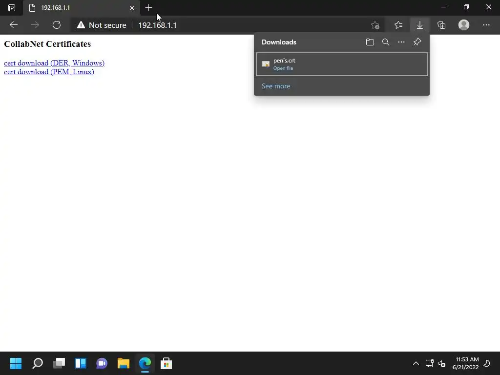Click Open file under the .crt download
Viewport: 500px width, 375px height.
coord(283,68)
